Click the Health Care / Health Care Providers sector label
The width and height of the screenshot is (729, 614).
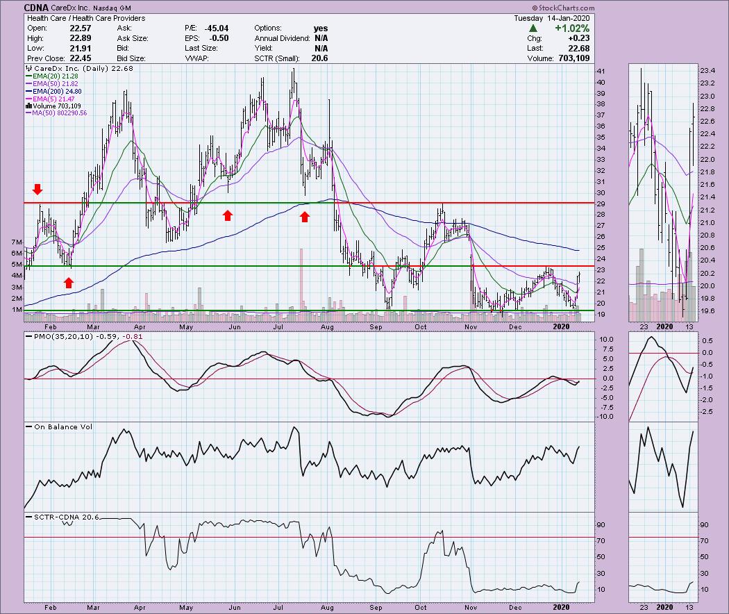[86, 18]
